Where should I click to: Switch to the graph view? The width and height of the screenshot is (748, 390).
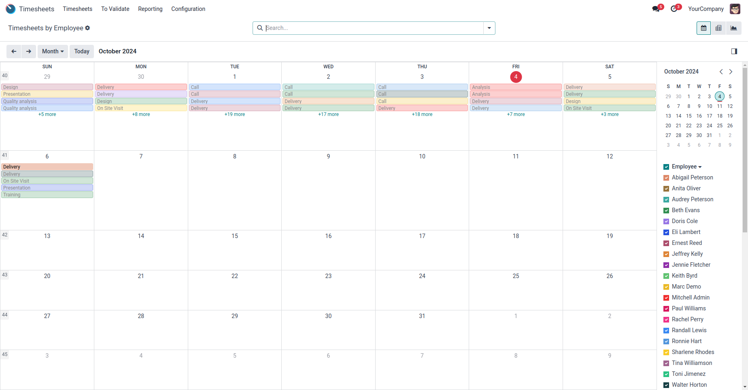[x=733, y=28]
